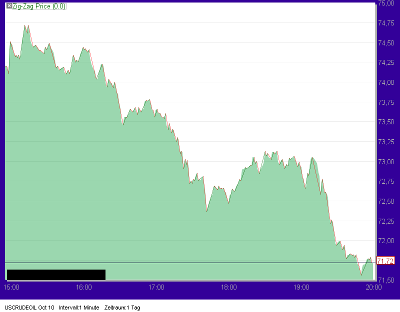Viewport: 400px width, 312px height.
Task: Click the 73,50 price axis label
Action: pyautogui.click(x=386, y=122)
